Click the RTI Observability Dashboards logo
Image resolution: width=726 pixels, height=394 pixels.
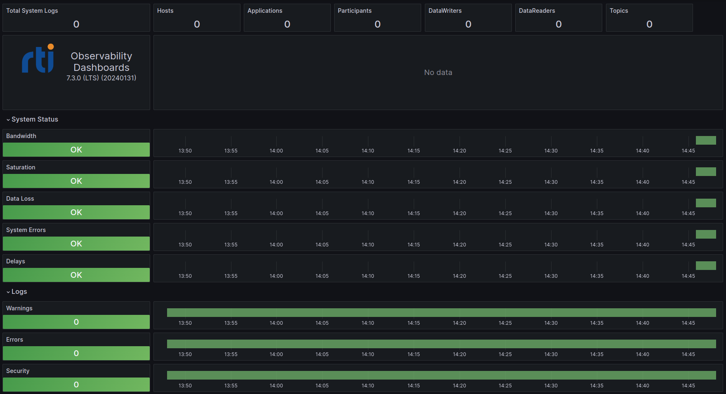click(x=37, y=59)
